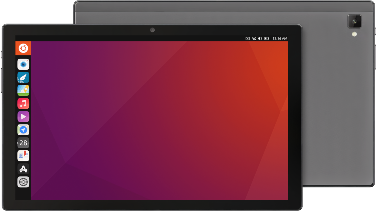Viewport: 377px width, 211px height.
Task: Expand the Wi-Fi network indicator
Action: tap(254, 39)
